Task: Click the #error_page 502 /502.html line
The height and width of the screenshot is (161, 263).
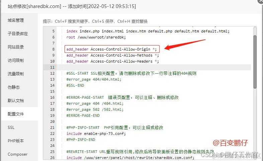Action: [95, 109]
